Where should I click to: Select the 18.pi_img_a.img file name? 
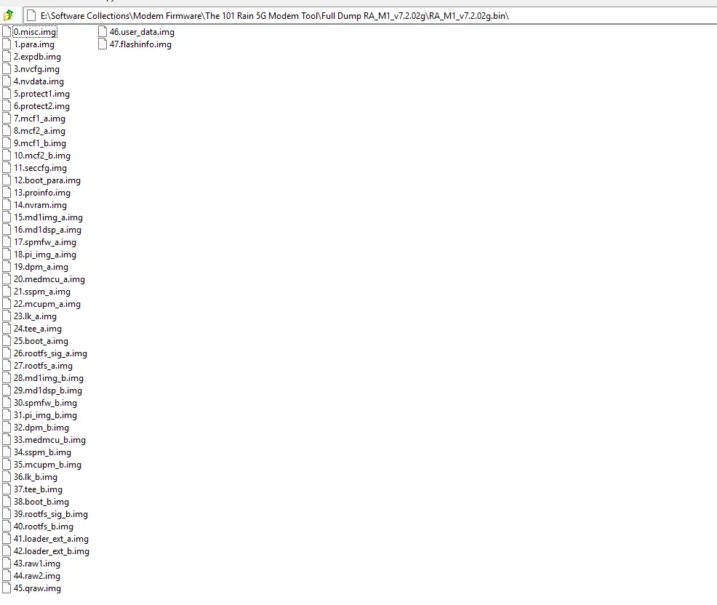point(45,255)
